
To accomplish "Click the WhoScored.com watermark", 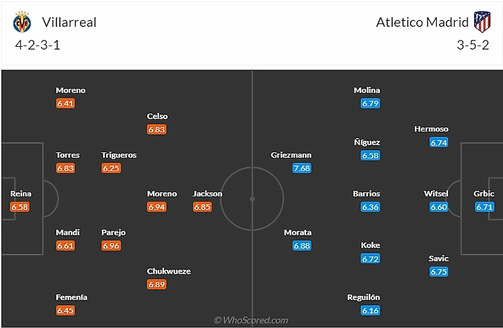I will [251, 320].
